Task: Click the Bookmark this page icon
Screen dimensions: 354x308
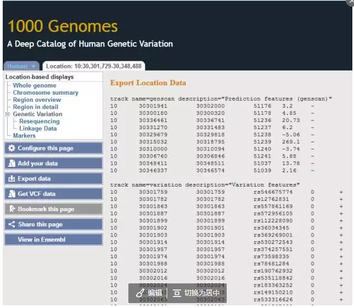Action: point(12,209)
